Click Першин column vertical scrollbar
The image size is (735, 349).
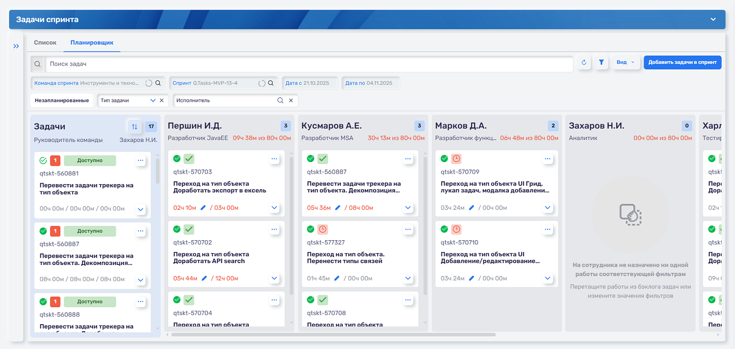291,225
